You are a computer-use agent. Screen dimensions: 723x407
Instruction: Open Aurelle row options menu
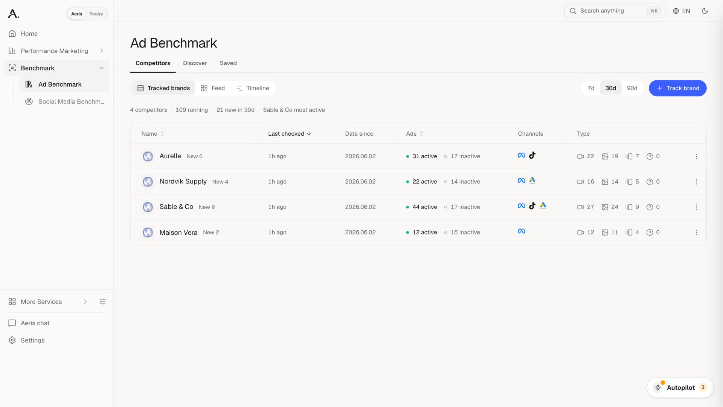pos(696,156)
